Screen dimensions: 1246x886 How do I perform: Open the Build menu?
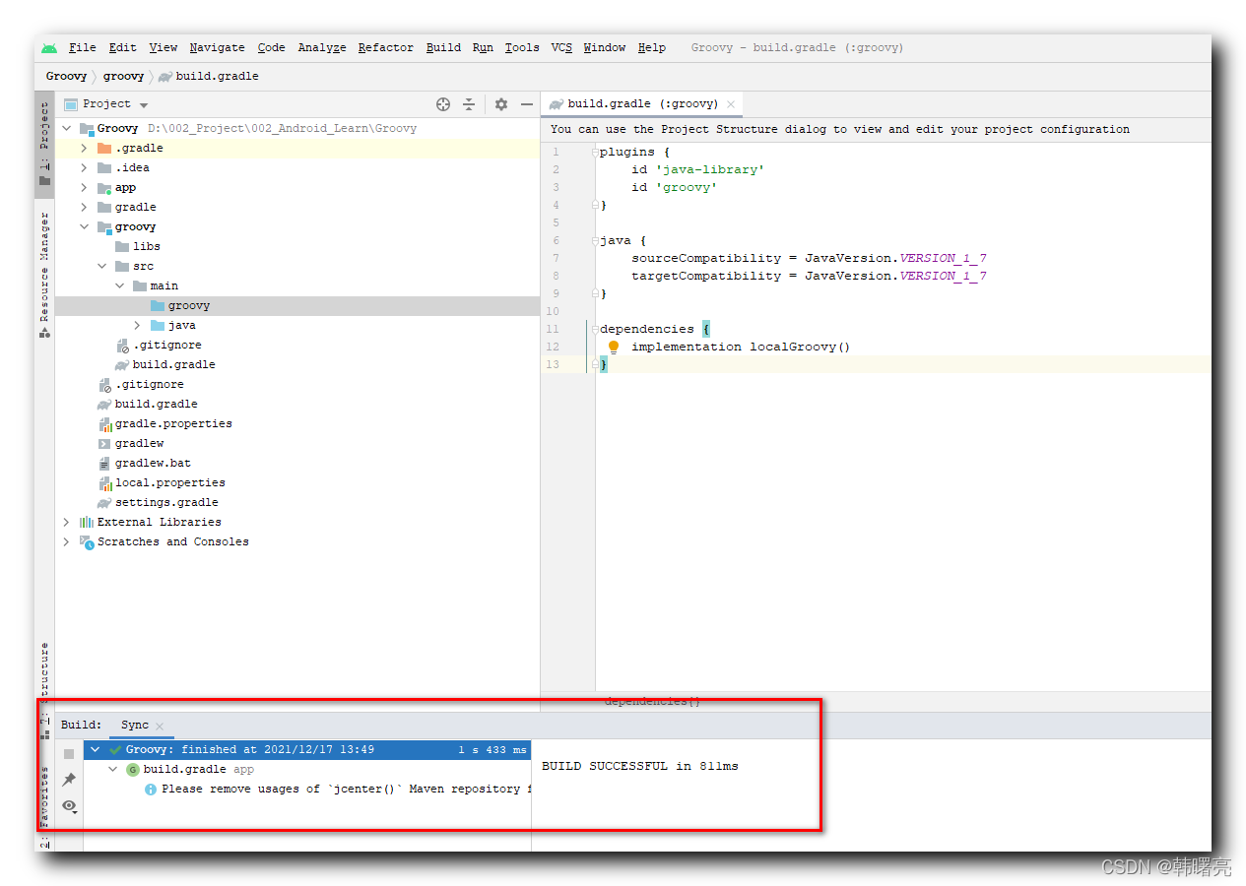pyautogui.click(x=443, y=47)
